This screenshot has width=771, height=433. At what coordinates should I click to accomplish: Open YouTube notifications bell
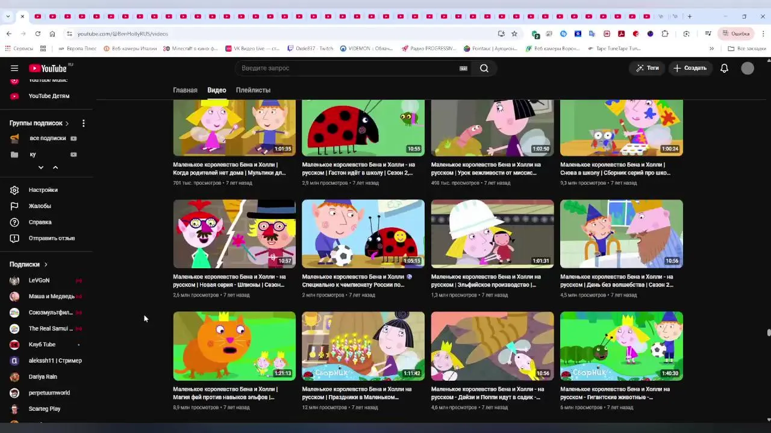(724, 68)
